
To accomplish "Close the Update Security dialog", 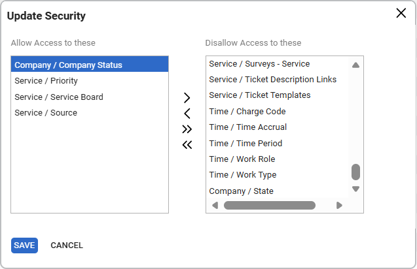I will click(x=401, y=14).
